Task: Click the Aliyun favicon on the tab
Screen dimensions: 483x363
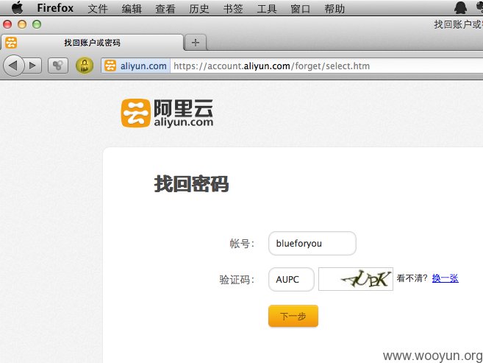Action: click(x=11, y=43)
